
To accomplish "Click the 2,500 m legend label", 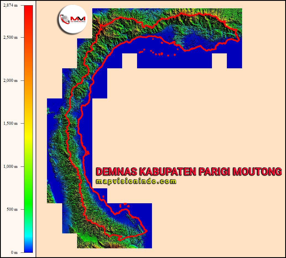I will (10, 37).
